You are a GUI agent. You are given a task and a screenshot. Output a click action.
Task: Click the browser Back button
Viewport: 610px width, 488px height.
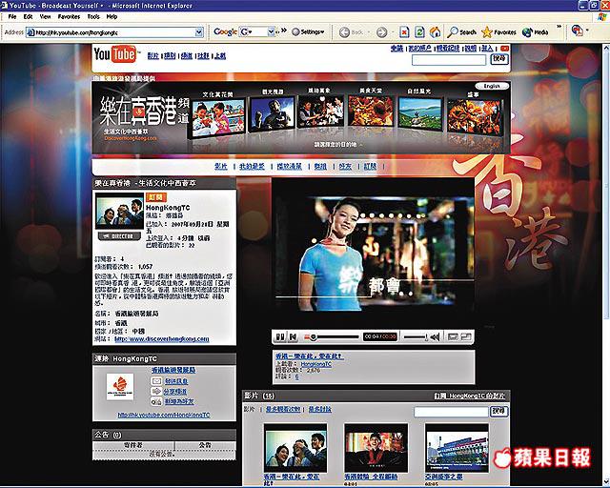point(352,32)
